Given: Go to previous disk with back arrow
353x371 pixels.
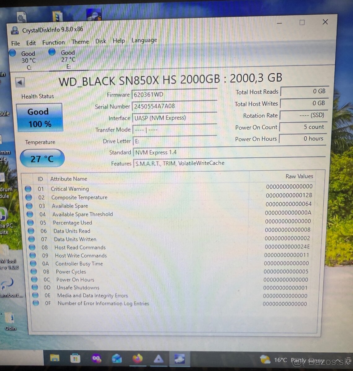Looking at the screenshot, I should (20, 83).
